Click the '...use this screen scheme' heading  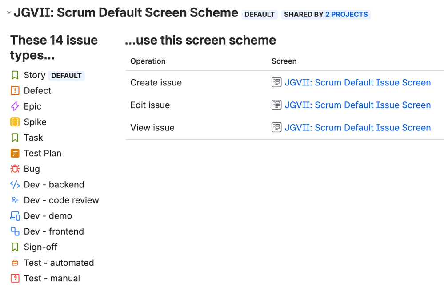coord(200,40)
